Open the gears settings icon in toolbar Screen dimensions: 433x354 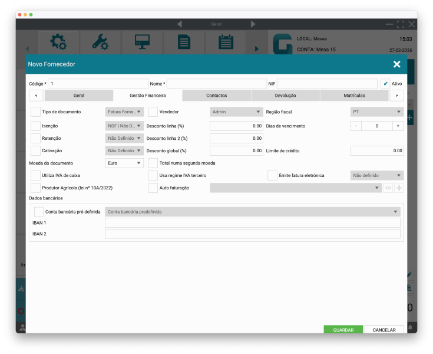point(58,42)
